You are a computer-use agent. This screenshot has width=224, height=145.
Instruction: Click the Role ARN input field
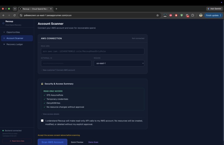(x=93, y=51)
